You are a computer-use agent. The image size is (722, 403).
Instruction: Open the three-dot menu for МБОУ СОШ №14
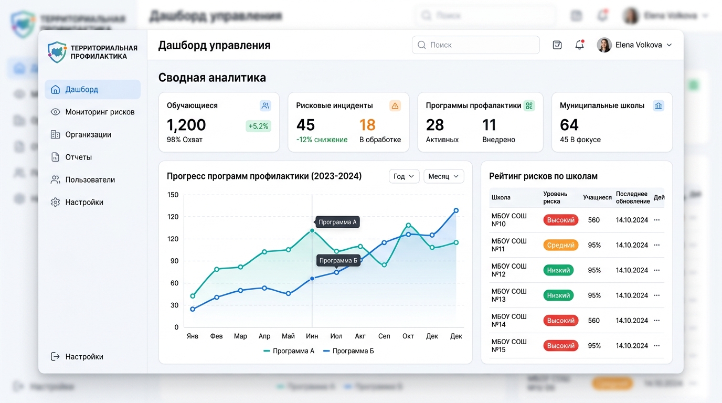coord(656,321)
